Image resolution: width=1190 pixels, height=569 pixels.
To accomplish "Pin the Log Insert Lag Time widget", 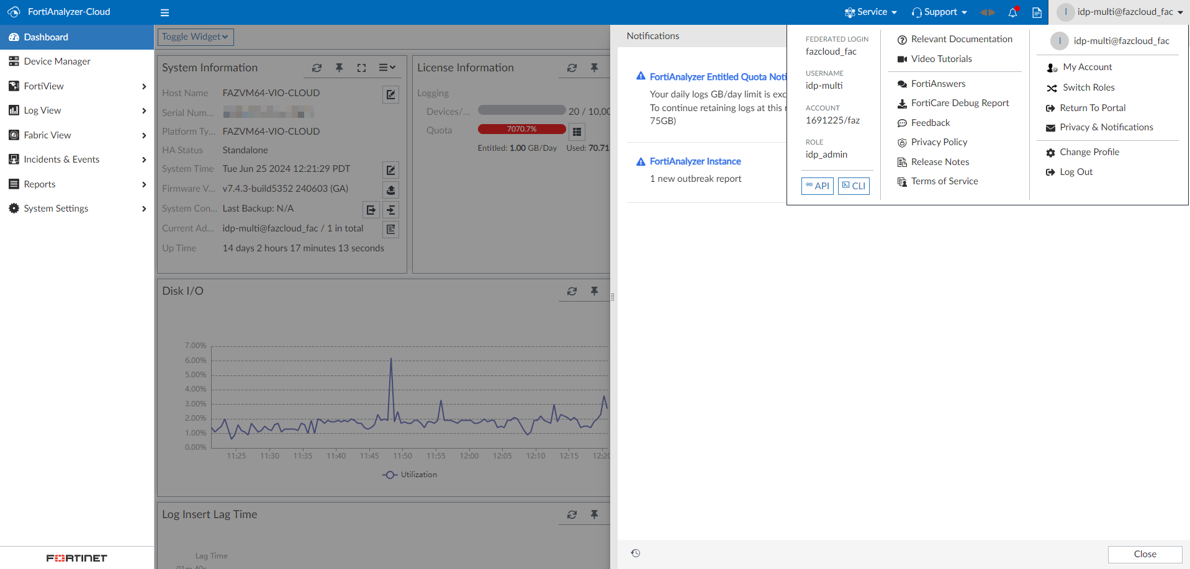I will point(594,514).
